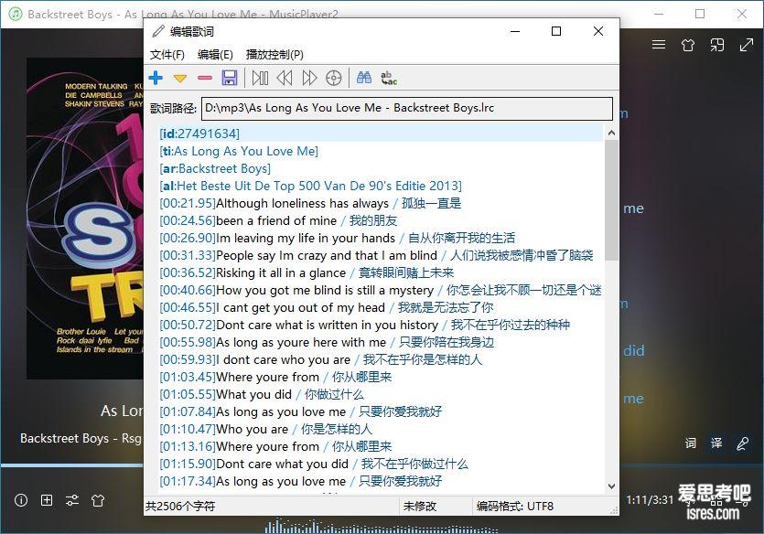Click the info circle icon in MusicPlayer2
This screenshot has height=534, width=764.
click(x=21, y=500)
